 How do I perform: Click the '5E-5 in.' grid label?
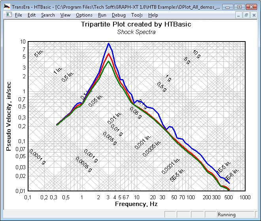point(178,175)
